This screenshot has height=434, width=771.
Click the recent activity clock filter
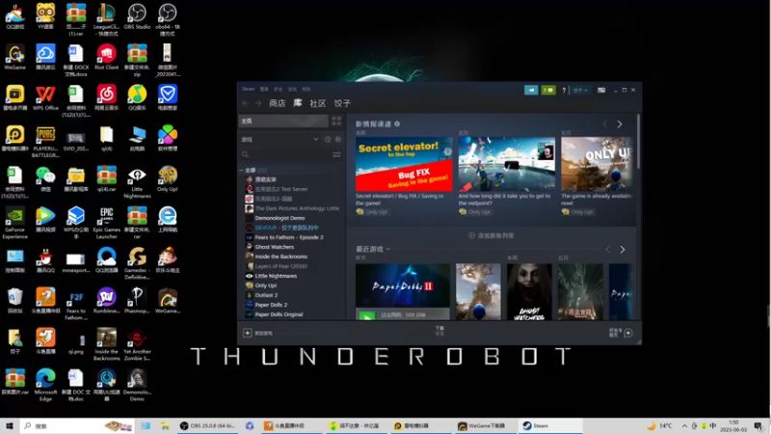pyautogui.click(x=328, y=140)
